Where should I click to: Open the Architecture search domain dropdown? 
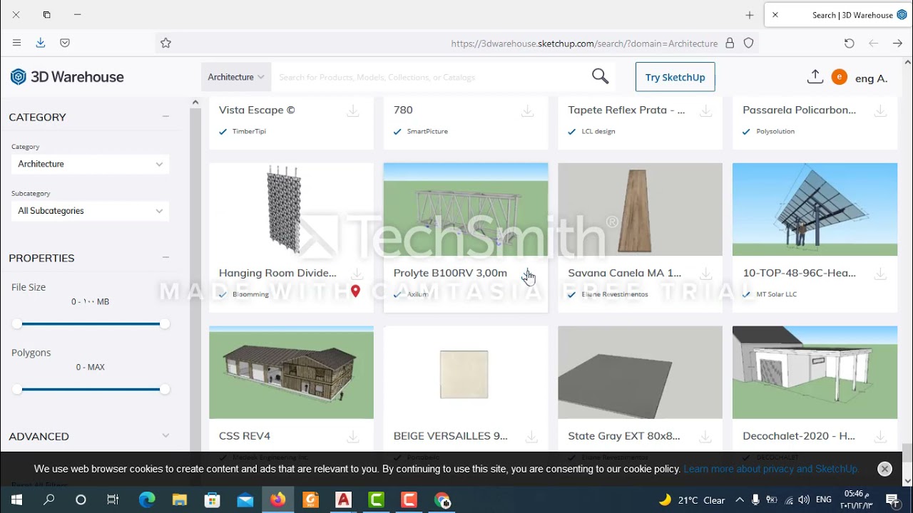(236, 77)
